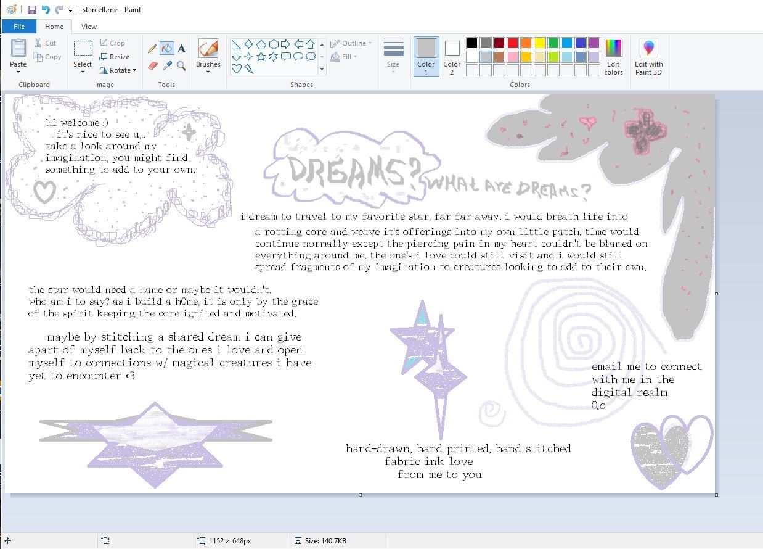Click the bottom-right canvas resize handle

(x=716, y=495)
